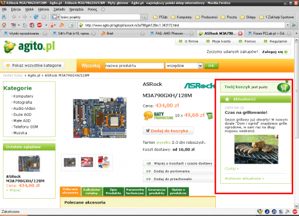Screen dimensions: 299x216
Task: Click Dodaj do koszyka button
Action: click(x=168, y=131)
